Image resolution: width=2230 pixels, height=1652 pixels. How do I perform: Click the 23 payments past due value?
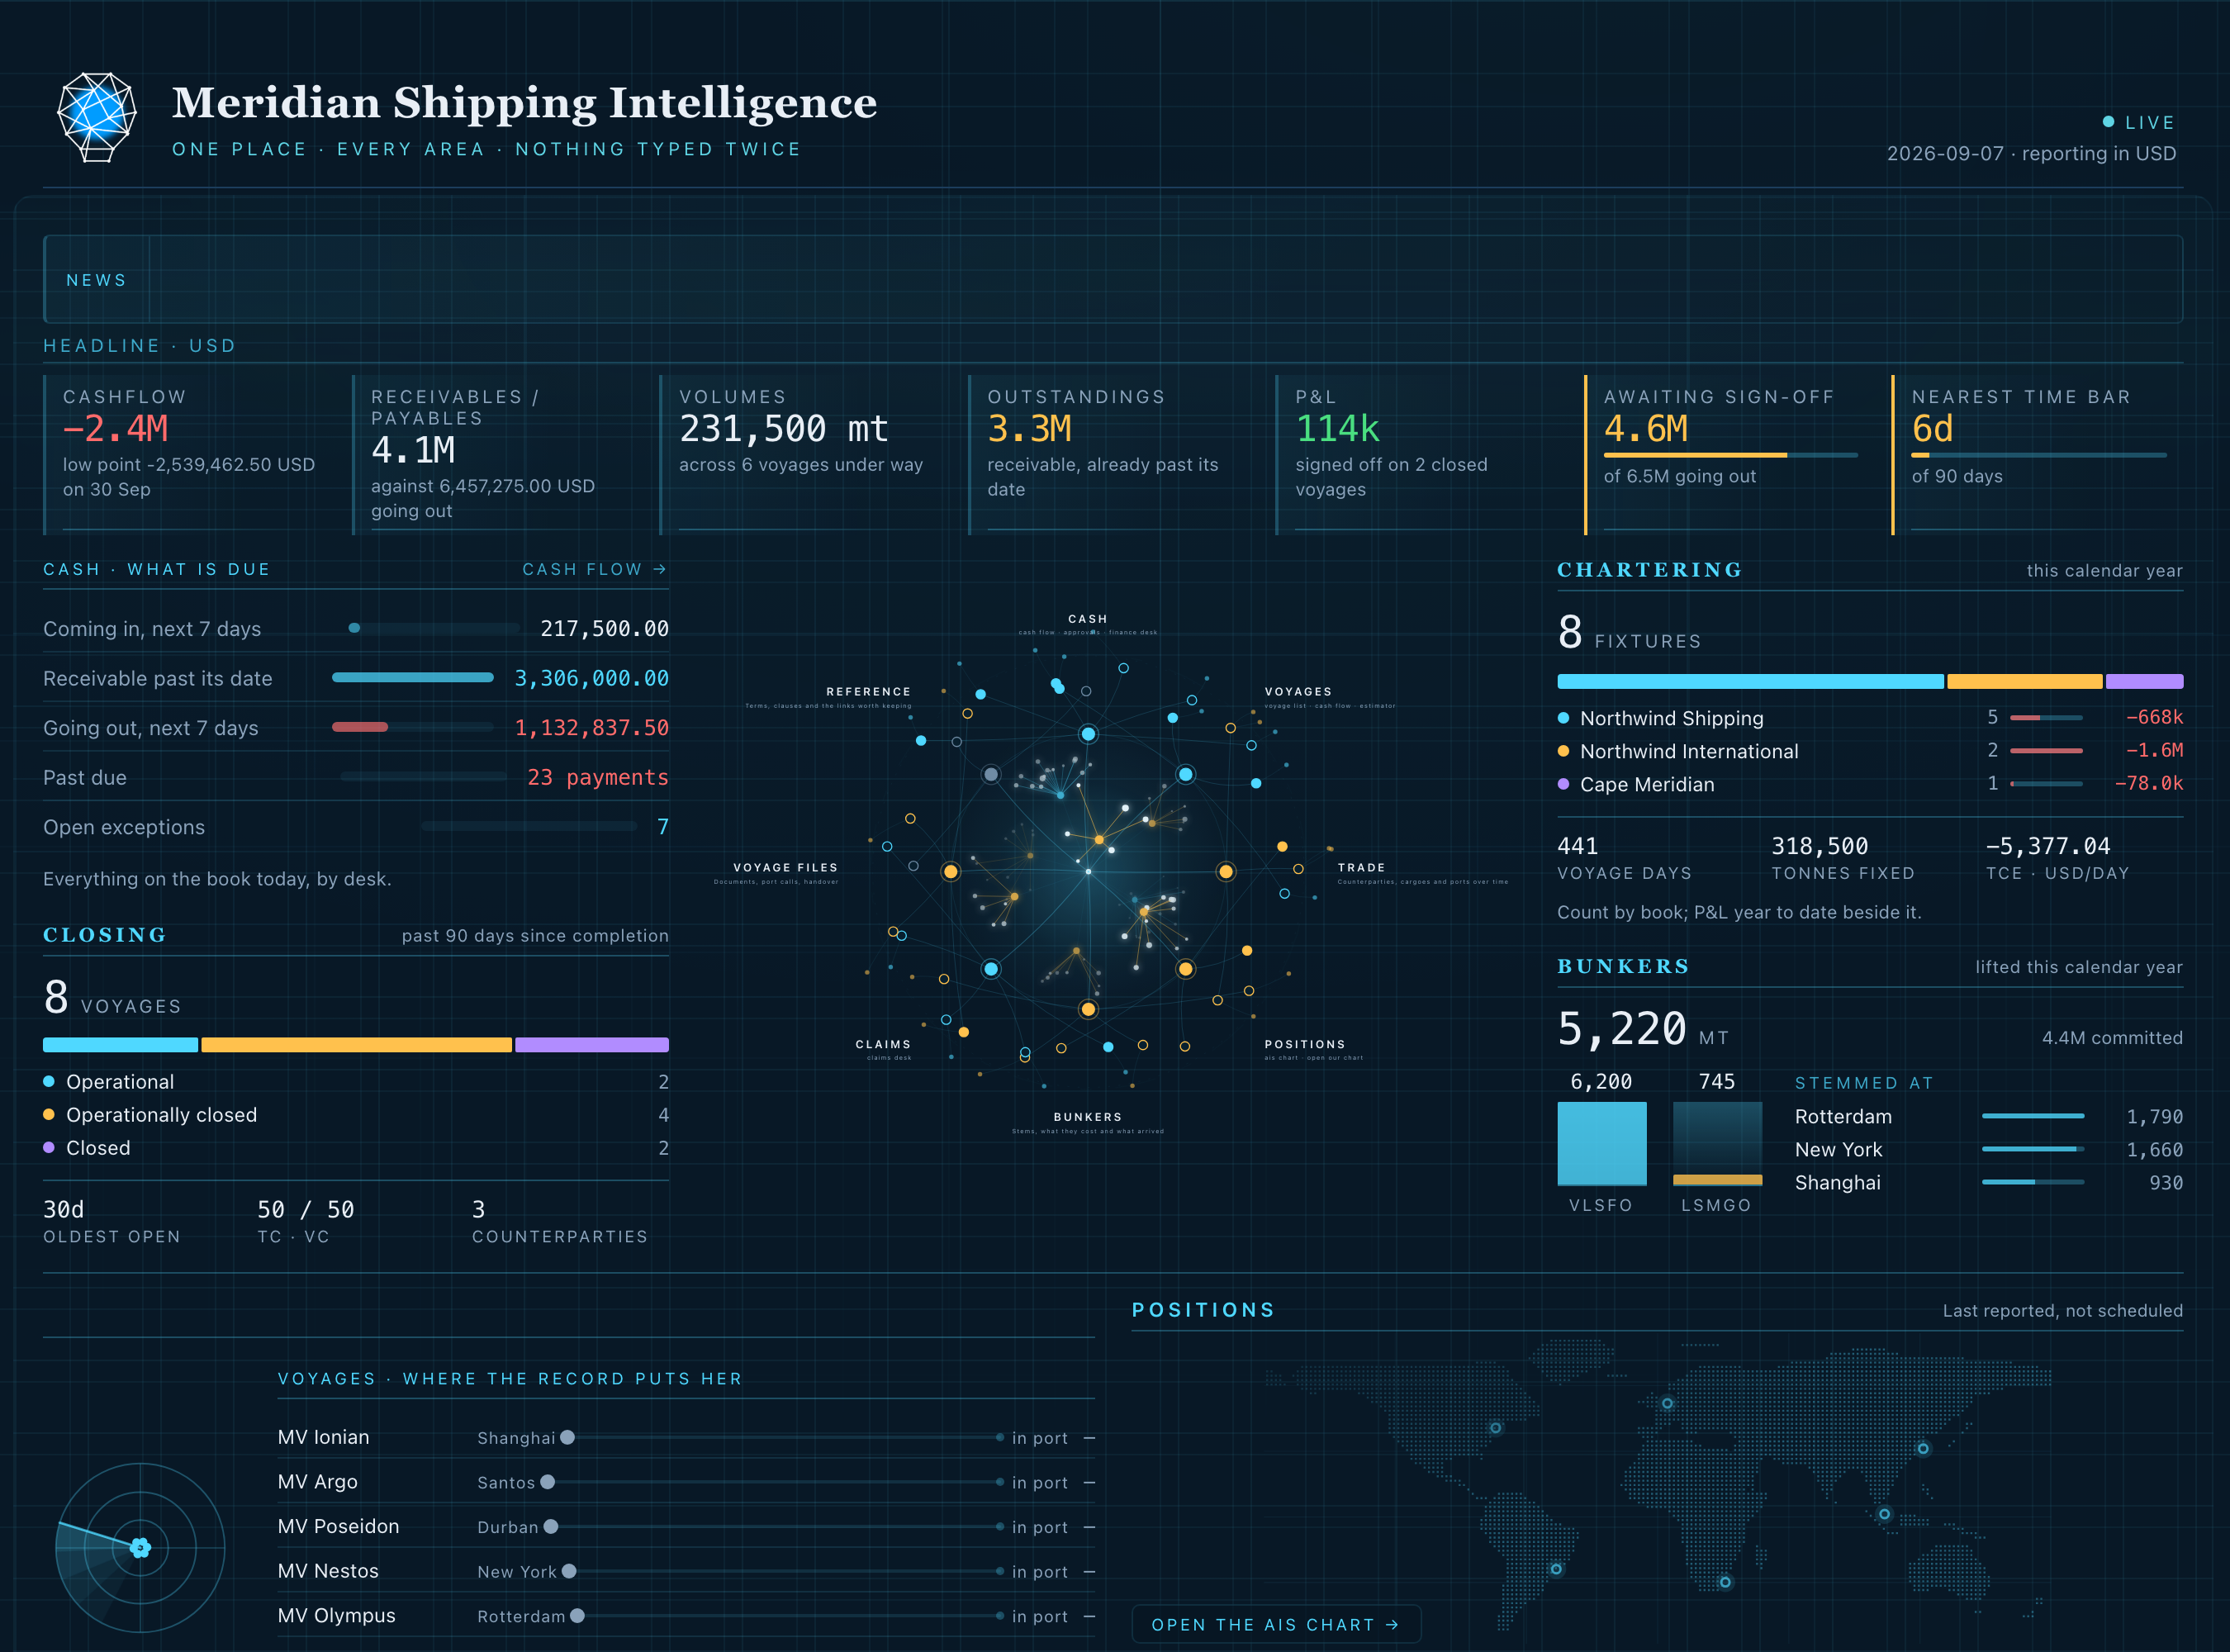pyautogui.click(x=597, y=777)
